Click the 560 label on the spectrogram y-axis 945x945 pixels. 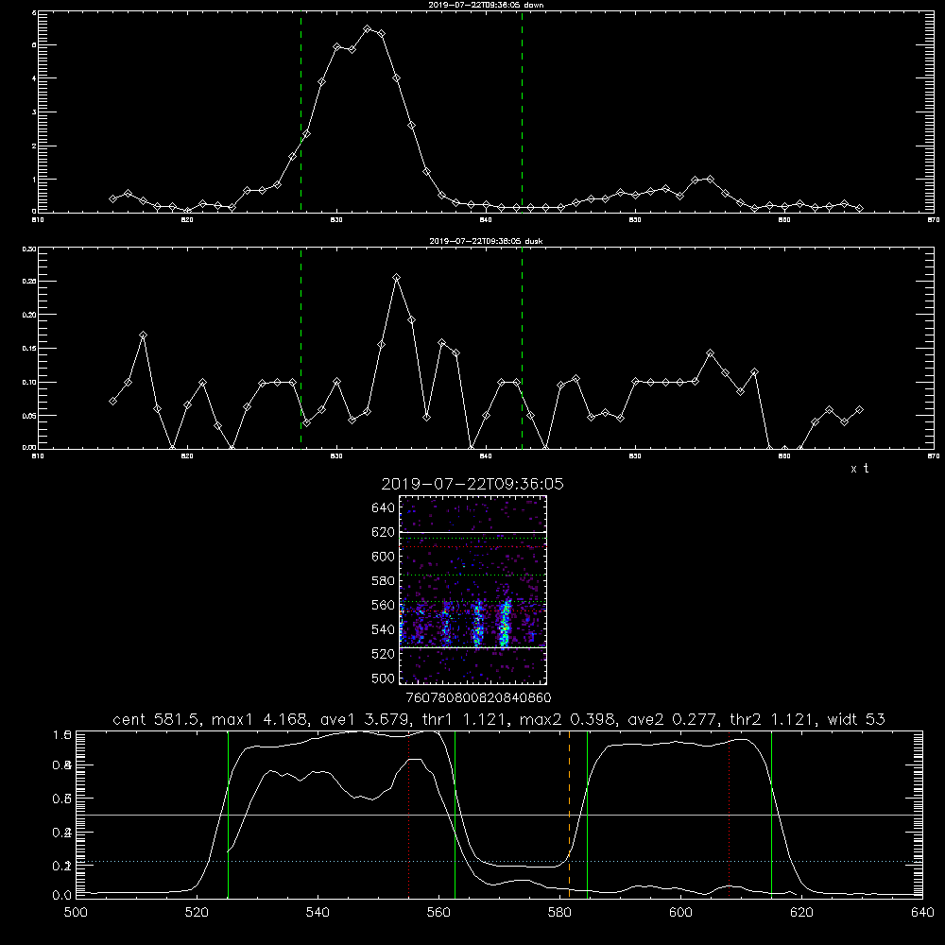point(384,605)
